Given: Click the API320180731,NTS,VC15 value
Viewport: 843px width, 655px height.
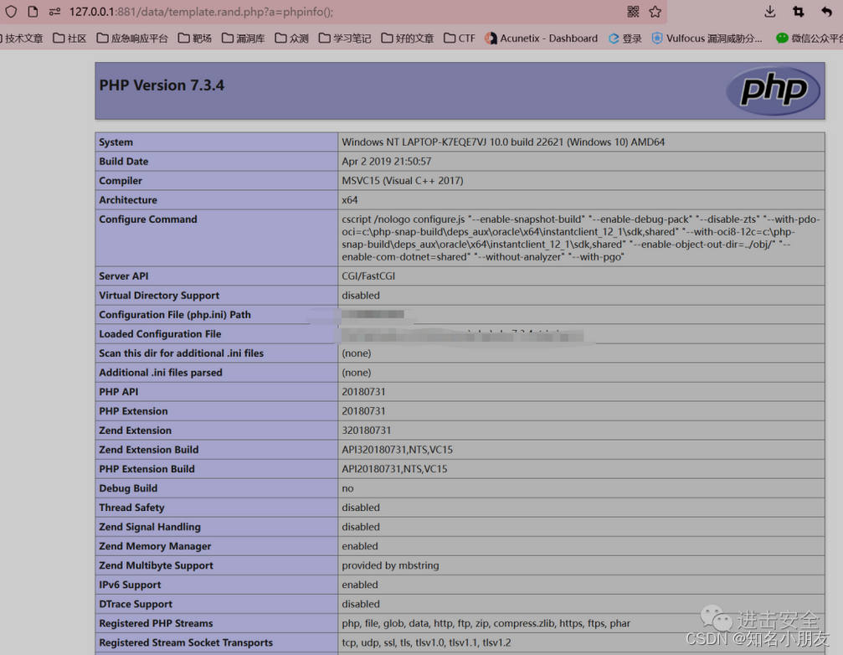Looking at the screenshot, I should [x=398, y=450].
